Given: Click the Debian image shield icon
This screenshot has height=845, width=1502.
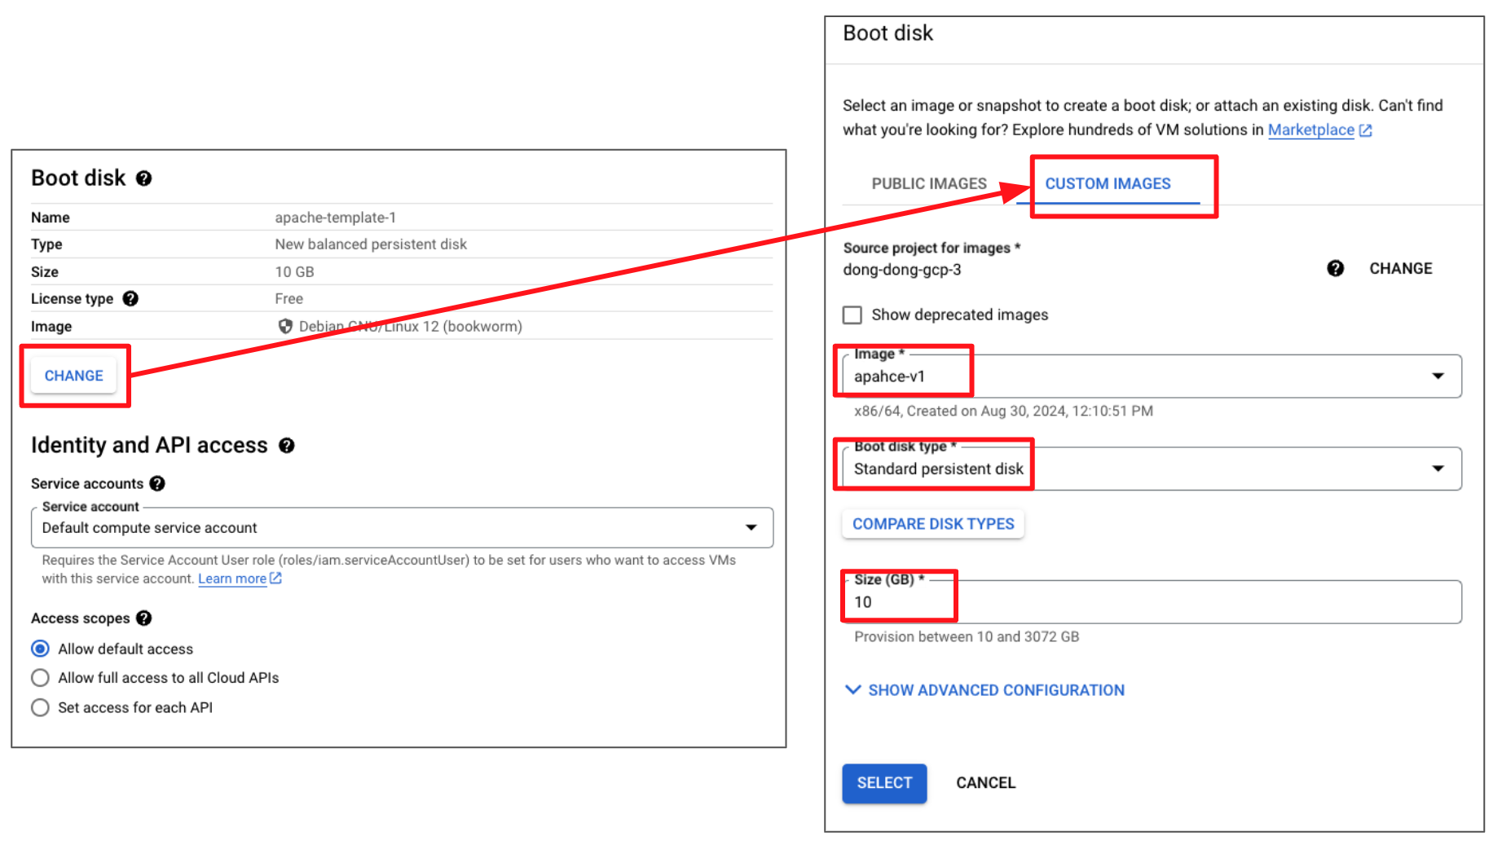Looking at the screenshot, I should coord(285,327).
